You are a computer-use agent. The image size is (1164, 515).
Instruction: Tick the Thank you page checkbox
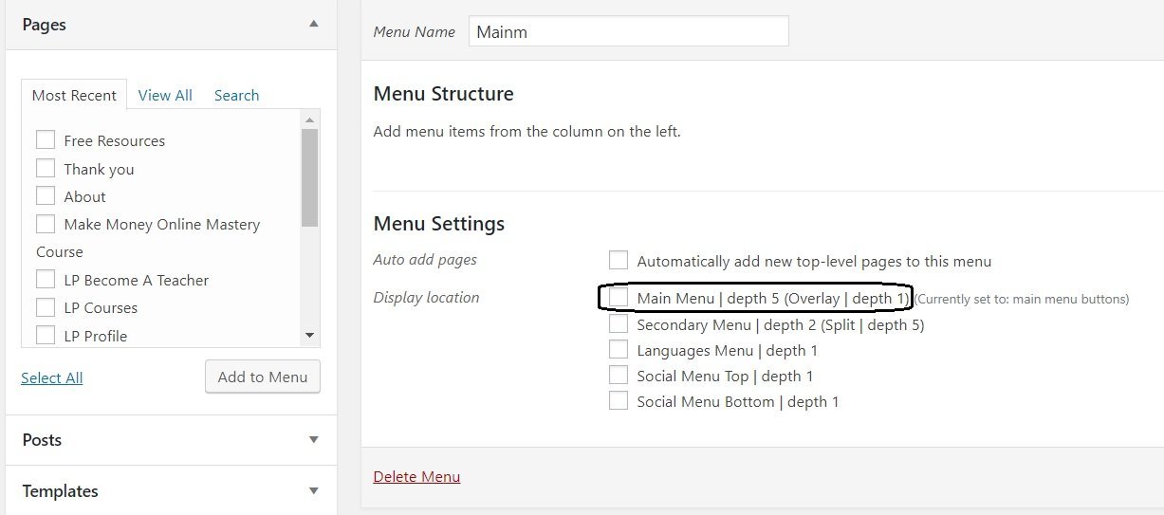46,169
